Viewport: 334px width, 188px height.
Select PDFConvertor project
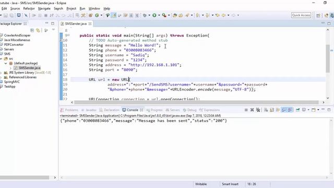pyautogui.click(x=14, y=44)
